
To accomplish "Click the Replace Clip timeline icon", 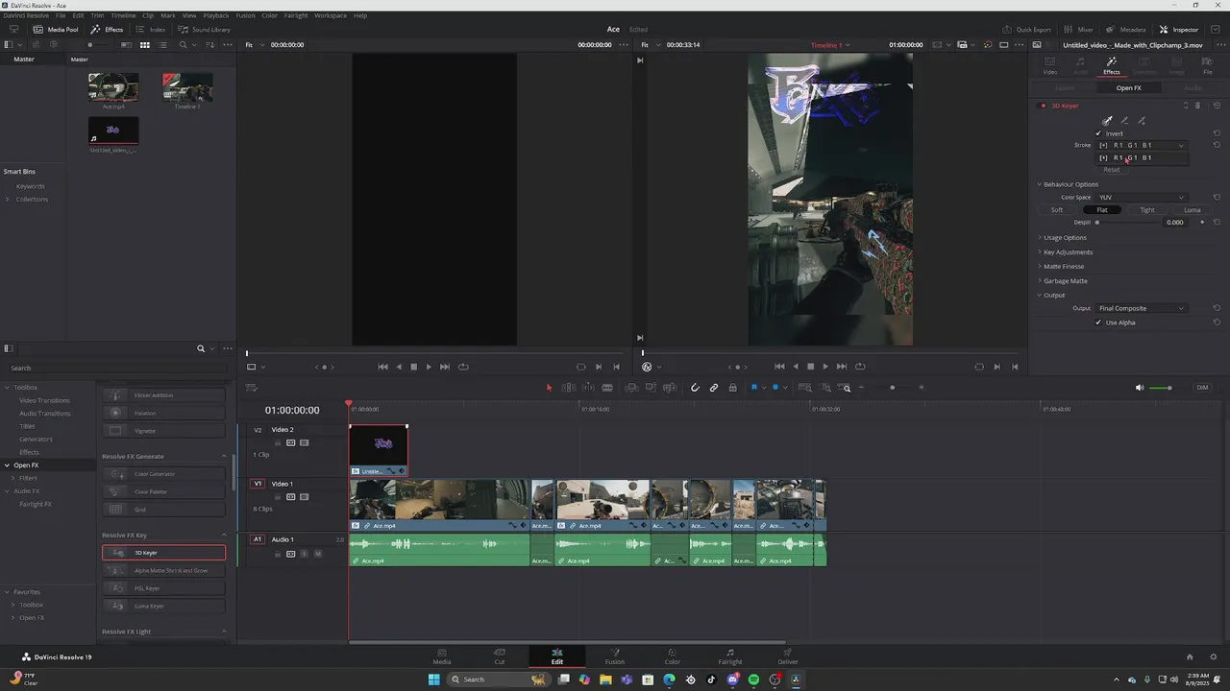I will click(x=670, y=388).
